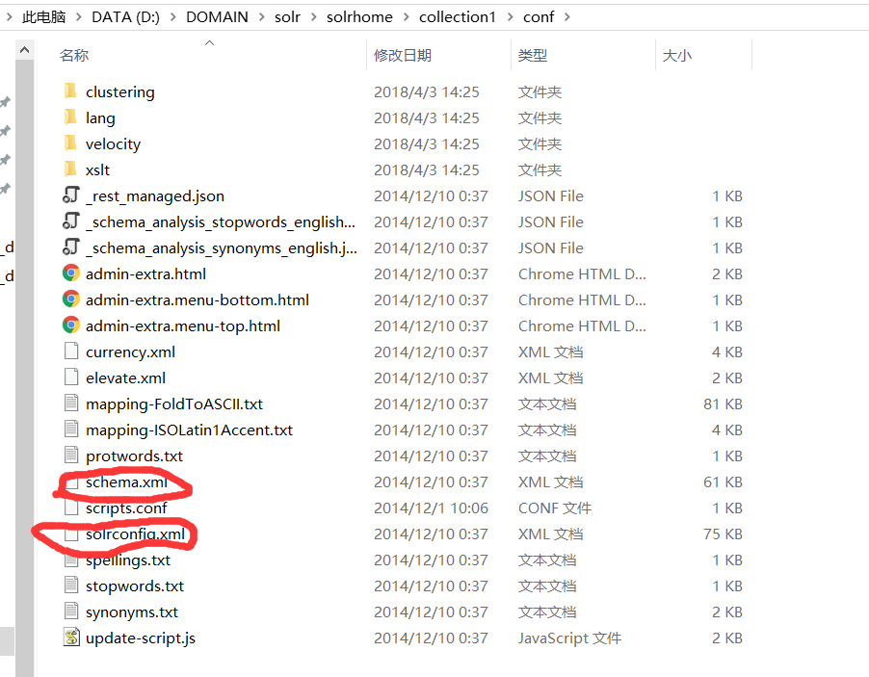
Task: Expand chevron after solrhome in breadcrumb
Action: (x=407, y=17)
